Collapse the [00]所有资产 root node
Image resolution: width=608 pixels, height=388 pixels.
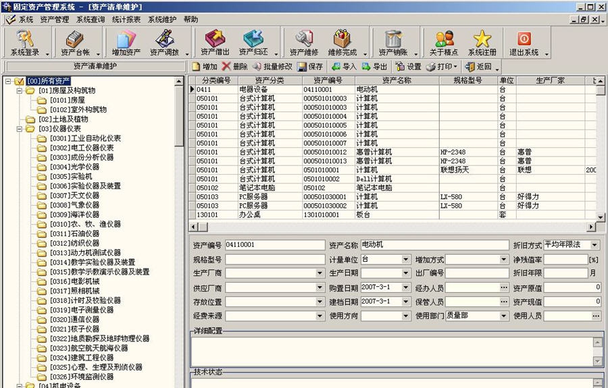(x=8, y=82)
